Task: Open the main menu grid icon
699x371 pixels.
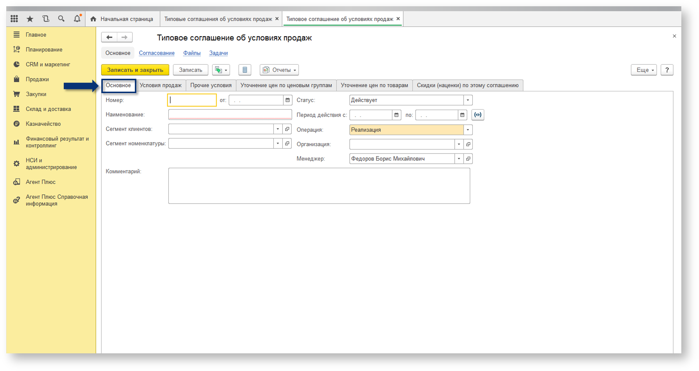Action: (x=14, y=18)
